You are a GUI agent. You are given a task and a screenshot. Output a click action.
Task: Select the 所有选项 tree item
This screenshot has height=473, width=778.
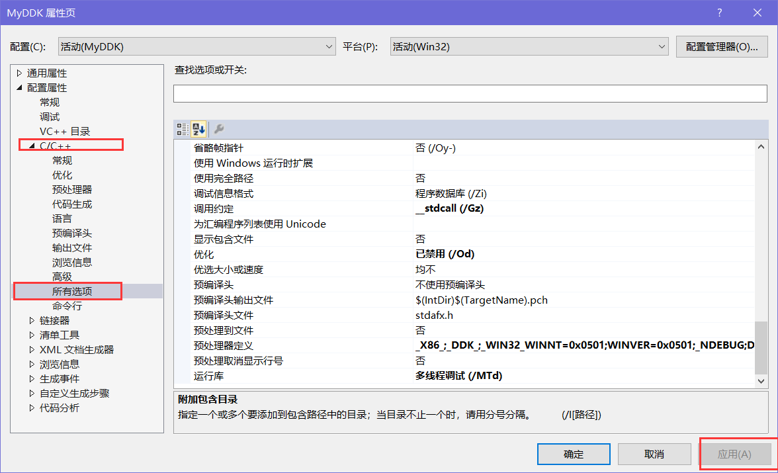point(72,291)
